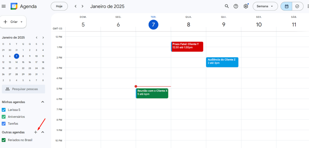Disable the Tarefas calendar checkbox
Image resolution: width=309 pixels, height=148 pixels.
tap(4, 124)
